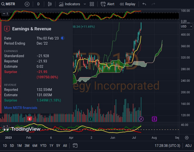Click the Earnings & Revenue E badge icon

click(7, 29)
